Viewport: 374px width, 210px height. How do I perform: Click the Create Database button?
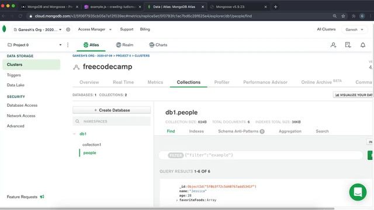pyautogui.click(x=112, y=110)
